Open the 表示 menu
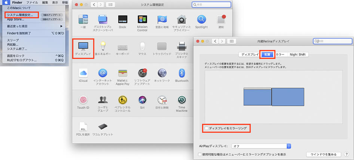354x160 pixels. click(x=55, y=3)
